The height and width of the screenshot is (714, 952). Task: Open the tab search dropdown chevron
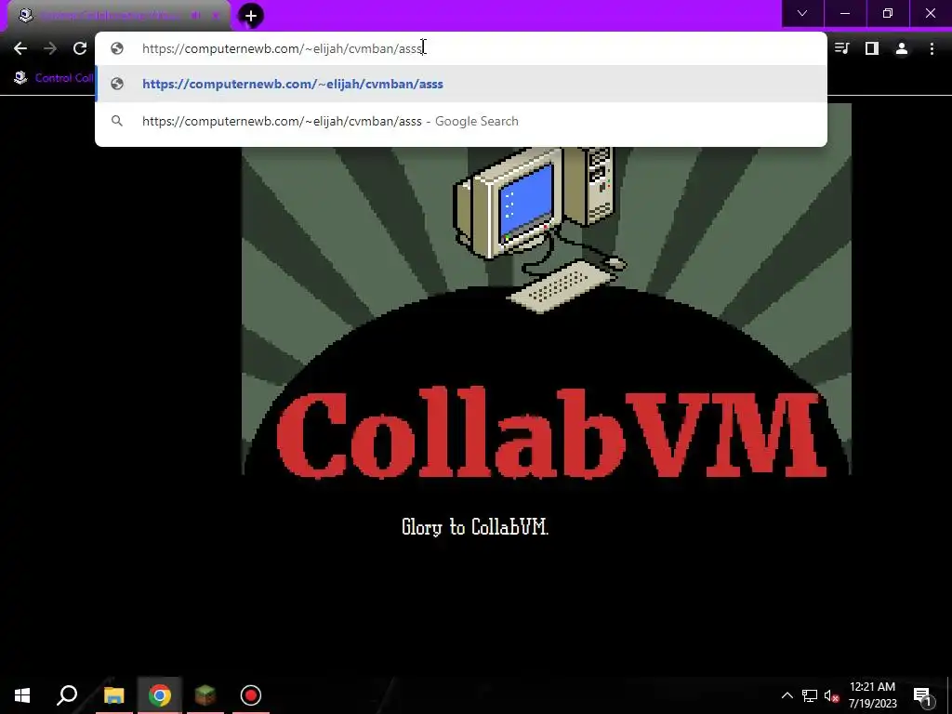pos(802,13)
